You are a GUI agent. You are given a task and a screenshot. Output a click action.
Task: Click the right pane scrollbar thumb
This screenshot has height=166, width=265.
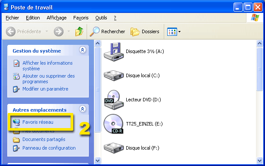point(259,69)
